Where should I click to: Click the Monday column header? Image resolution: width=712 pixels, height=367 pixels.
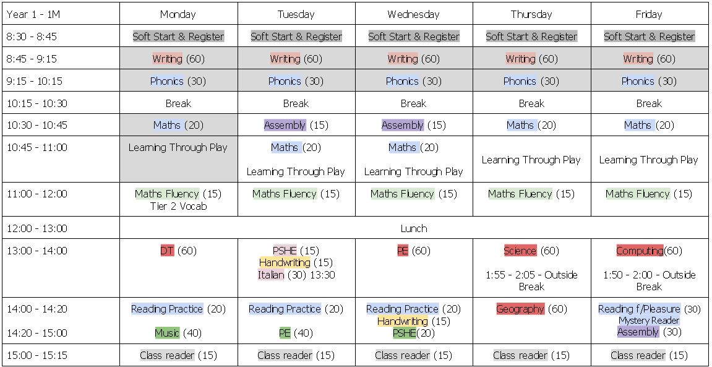[178, 14]
